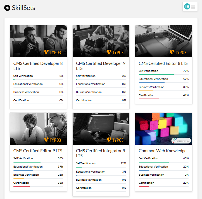Click the SkillSets stacked layers icon
The width and height of the screenshot is (202, 199).
[7, 8]
